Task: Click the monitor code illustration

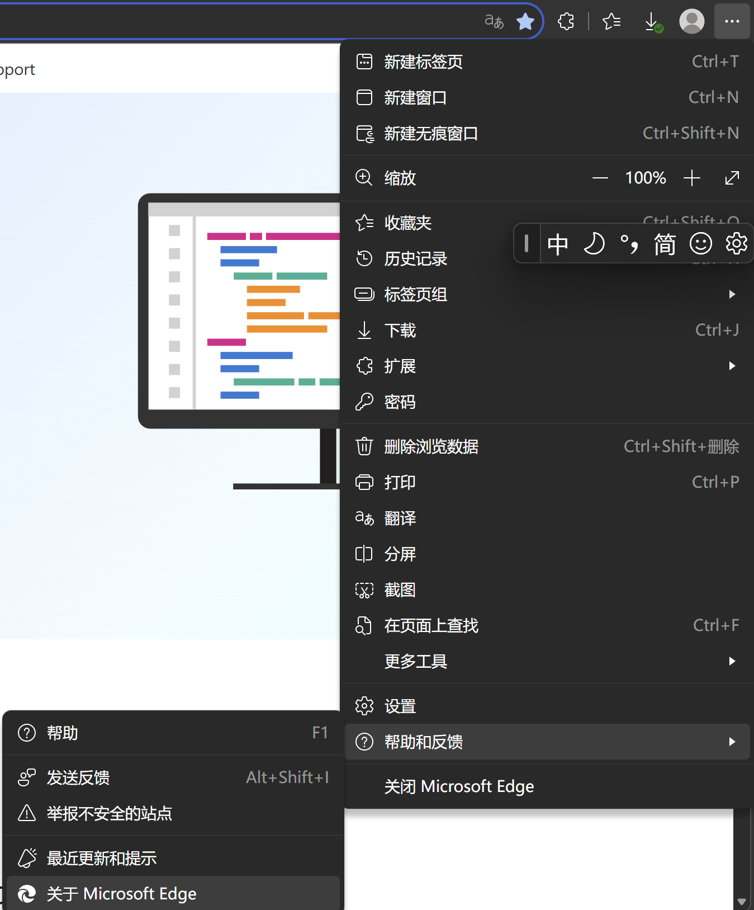Action: [x=239, y=341]
